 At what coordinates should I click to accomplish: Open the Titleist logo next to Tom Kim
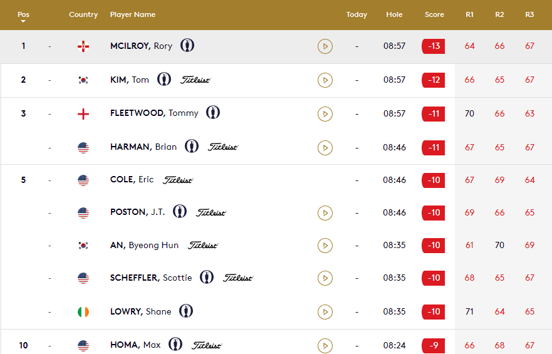click(195, 80)
